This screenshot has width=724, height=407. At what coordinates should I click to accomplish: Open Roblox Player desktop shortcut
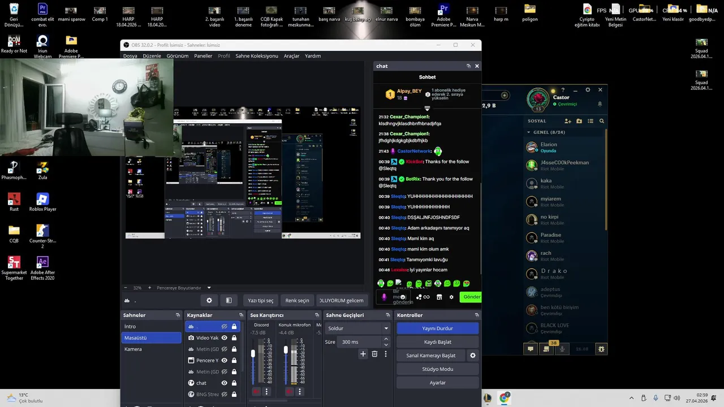pyautogui.click(x=42, y=202)
